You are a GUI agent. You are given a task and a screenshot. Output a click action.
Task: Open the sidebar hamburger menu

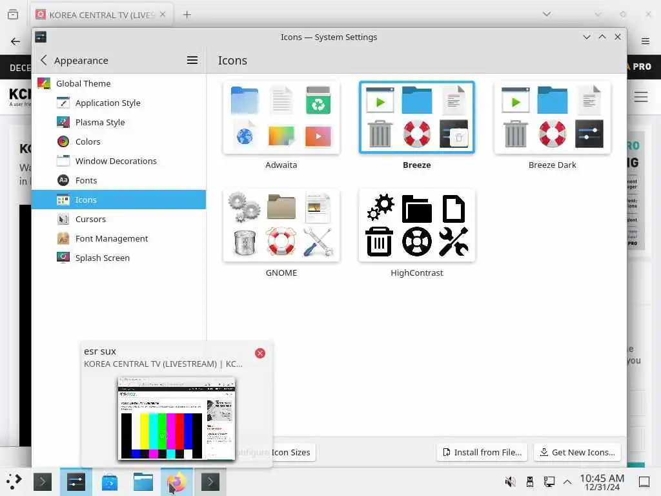tap(192, 60)
